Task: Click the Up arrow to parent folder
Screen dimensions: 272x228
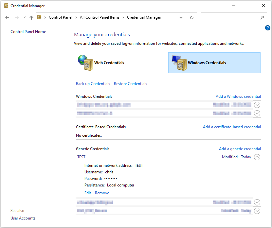Action: [31, 17]
